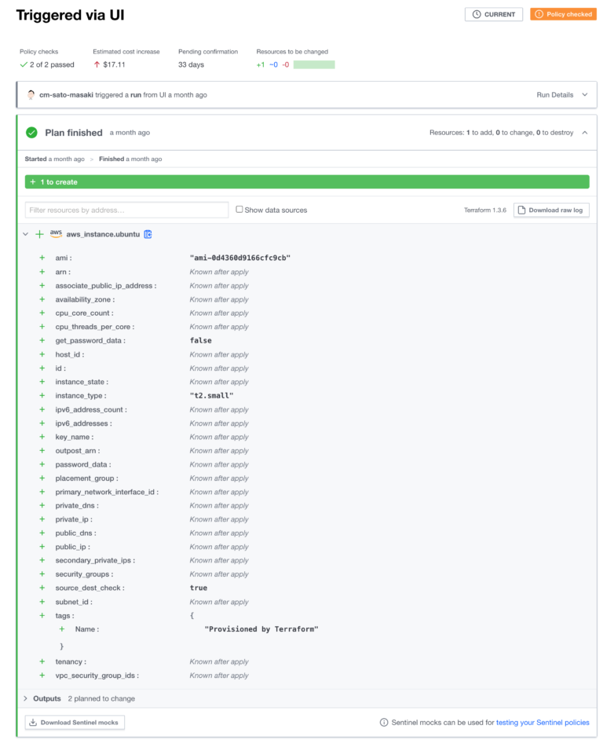Click the clock icon inside the CURRENT button
Image resolution: width=603 pixels, height=740 pixels.
475,14
